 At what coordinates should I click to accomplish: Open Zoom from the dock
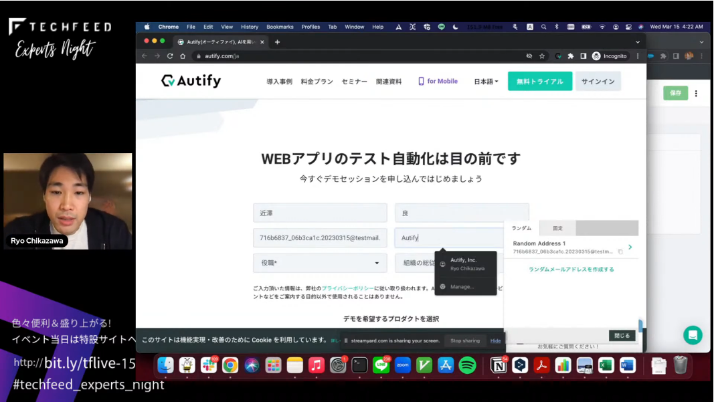click(x=403, y=365)
